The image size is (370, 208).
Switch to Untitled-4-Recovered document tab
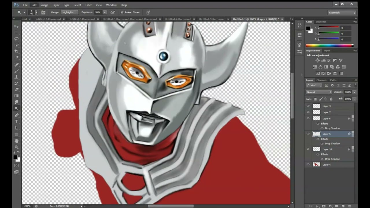178,19
